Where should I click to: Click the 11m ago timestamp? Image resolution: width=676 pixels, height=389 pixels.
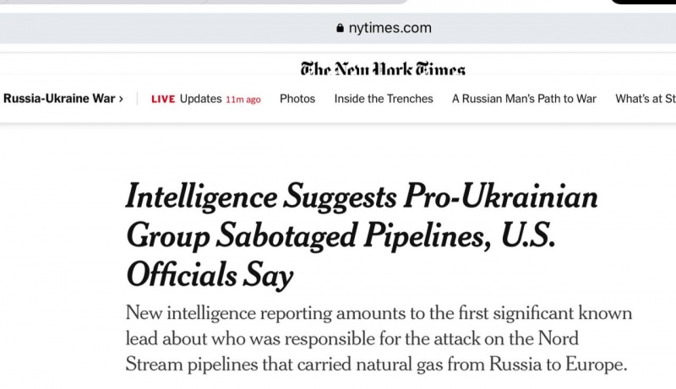pyautogui.click(x=243, y=100)
